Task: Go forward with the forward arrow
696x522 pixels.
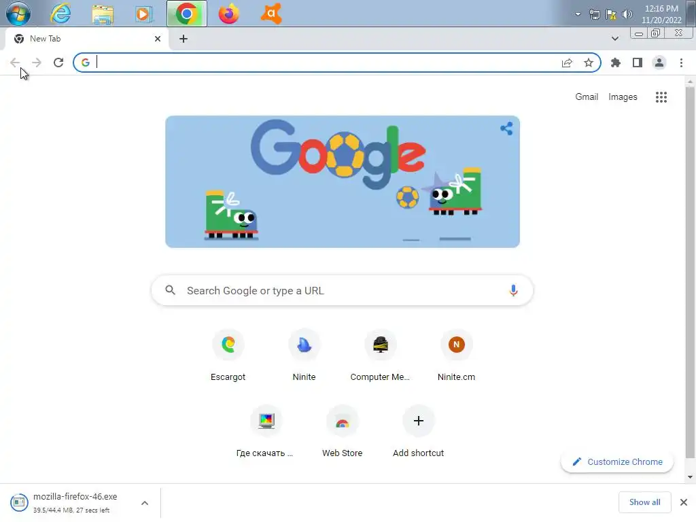Action: click(x=37, y=63)
